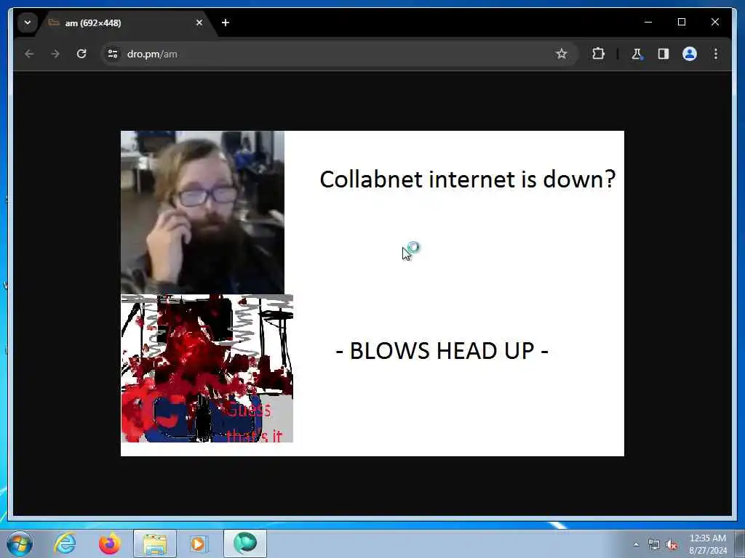Bookmark this page with star icon

[561, 54]
